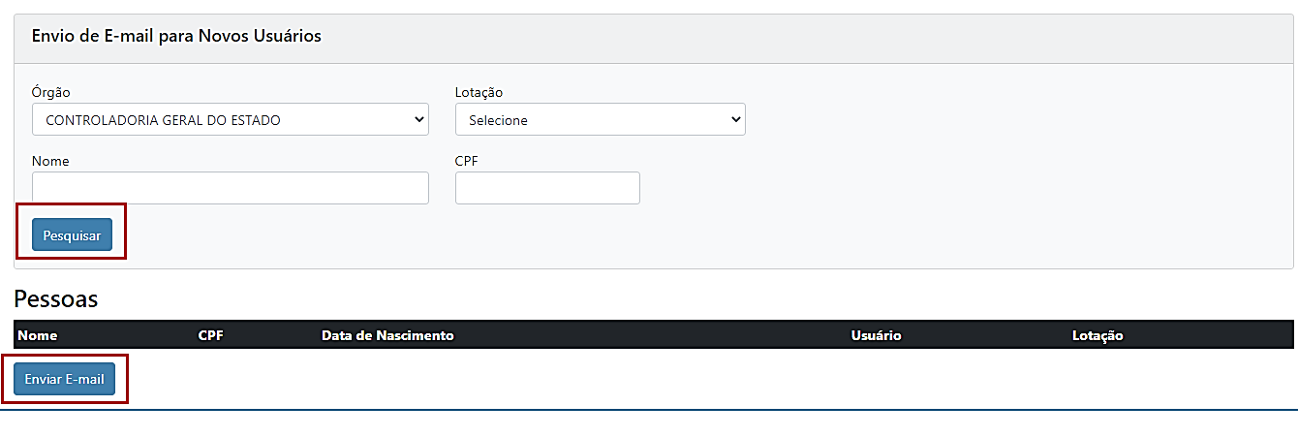The image size is (1298, 437).
Task: Click the Pessoas section heading
Action: pos(56,298)
